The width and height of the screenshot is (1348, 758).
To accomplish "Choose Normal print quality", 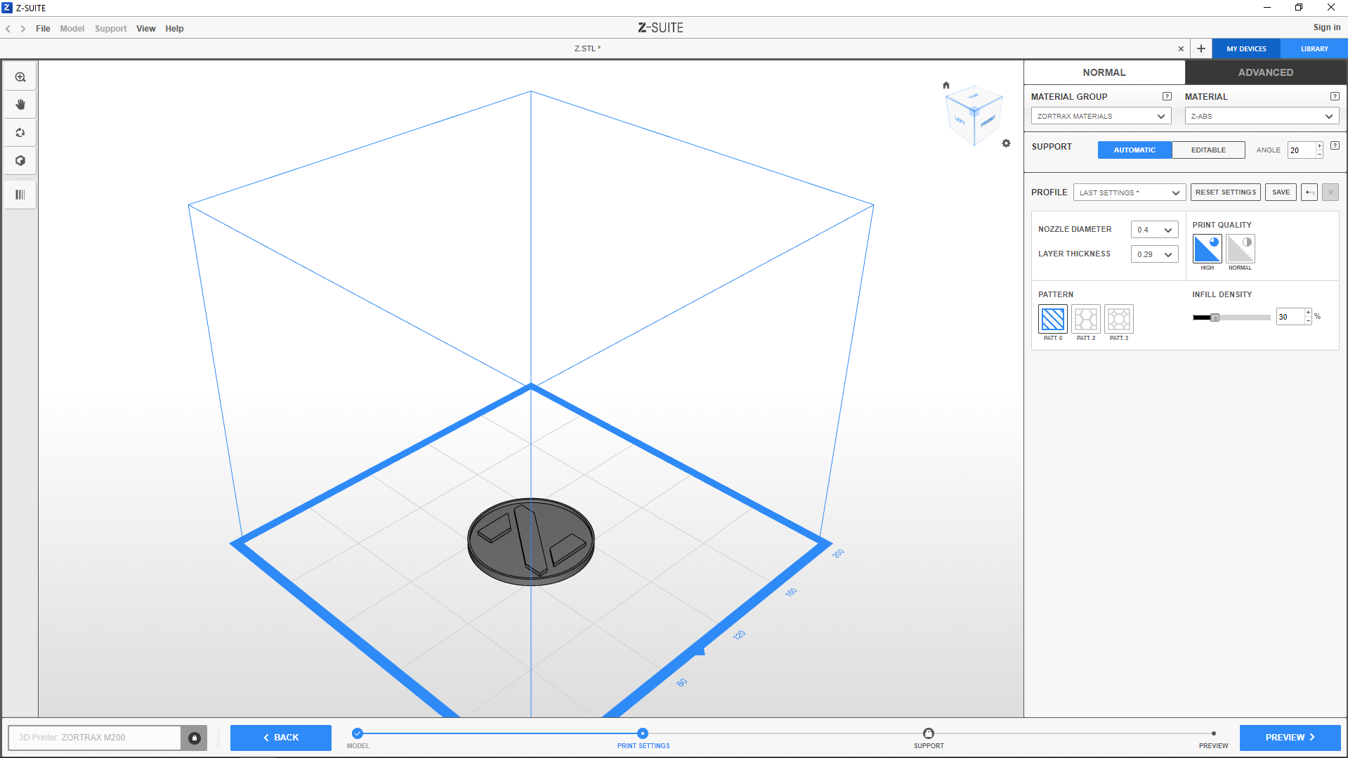I will click(x=1240, y=249).
